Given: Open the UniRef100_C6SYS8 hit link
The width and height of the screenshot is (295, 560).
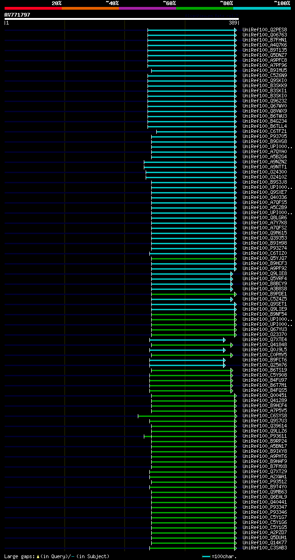Looking at the screenshot, I should pos(265,416).
